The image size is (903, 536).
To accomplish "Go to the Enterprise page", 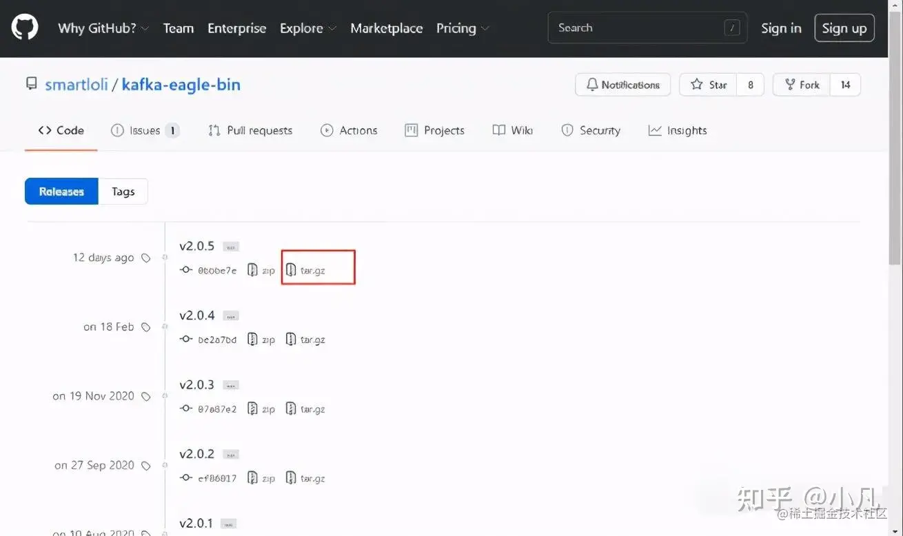I will click(236, 28).
